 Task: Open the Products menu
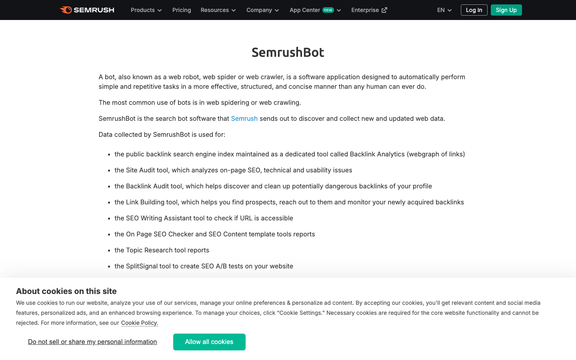click(143, 10)
